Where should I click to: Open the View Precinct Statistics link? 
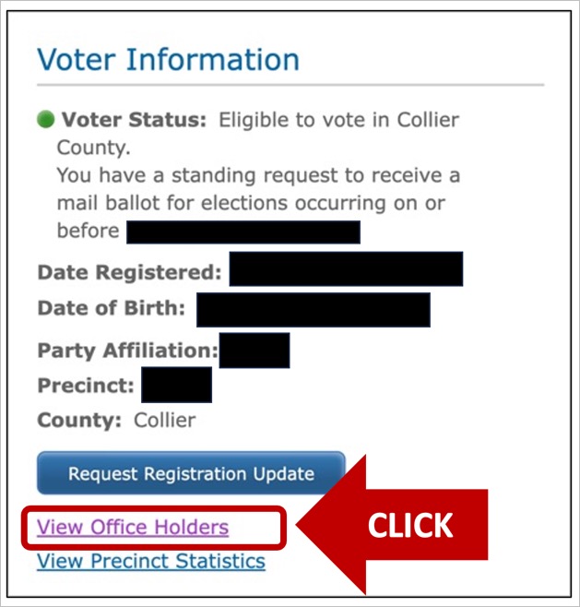[151, 561]
